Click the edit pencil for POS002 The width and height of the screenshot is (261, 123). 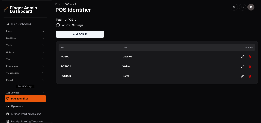click(x=242, y=66)
